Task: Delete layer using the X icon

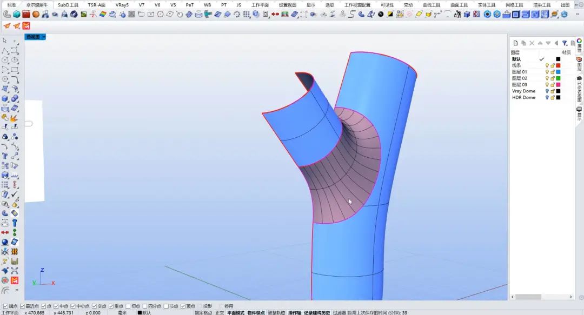Action: click(532, 43)
